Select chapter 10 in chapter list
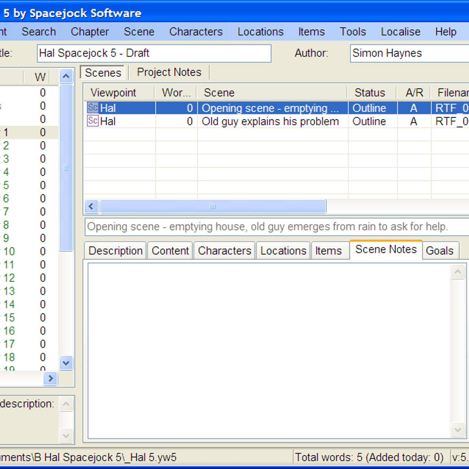The width and height of the screenshot is (469, 469). [x=29, y=251]
